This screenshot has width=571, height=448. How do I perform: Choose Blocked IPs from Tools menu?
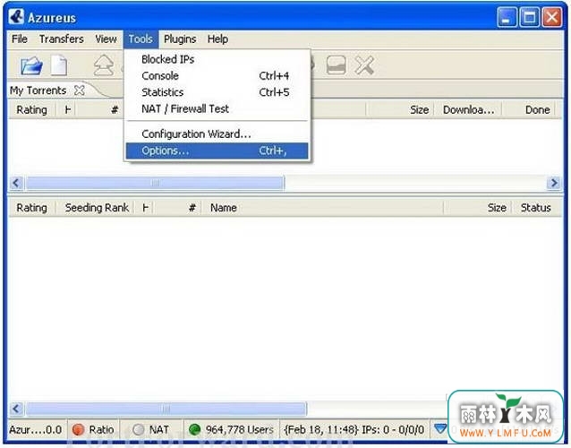pos(217,59)
